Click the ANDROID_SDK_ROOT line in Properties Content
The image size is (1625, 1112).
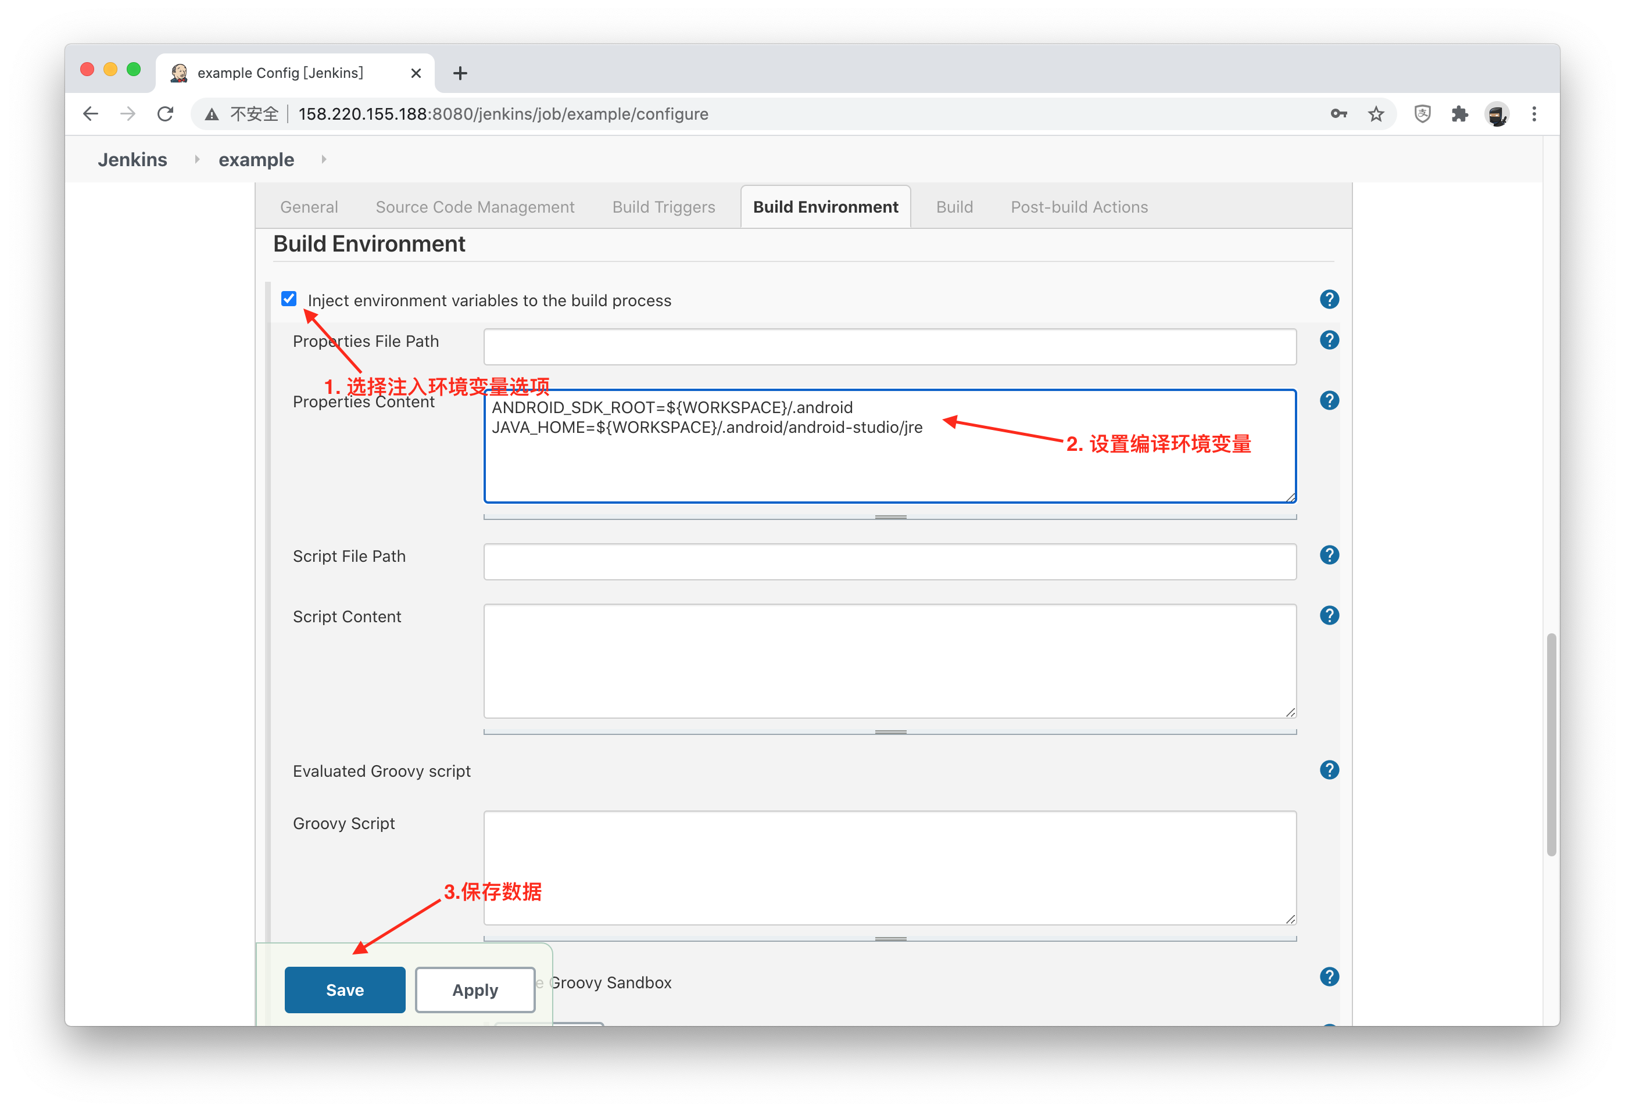672,407
